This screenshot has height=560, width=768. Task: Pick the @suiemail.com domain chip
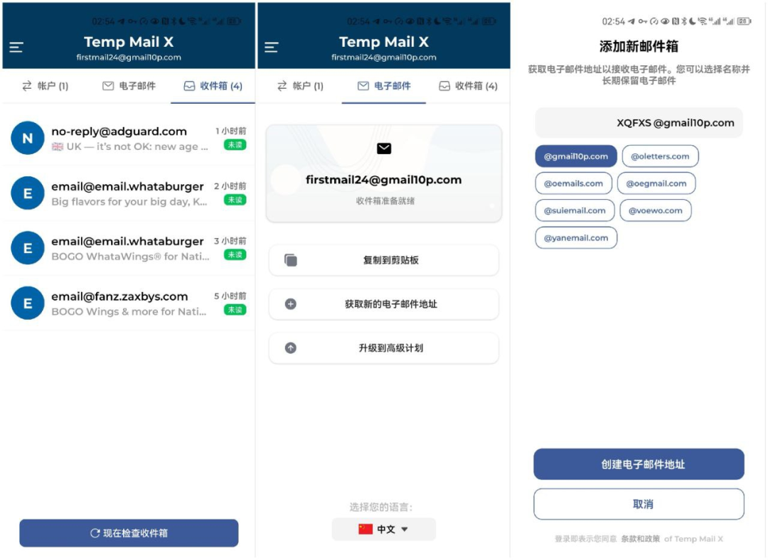pos(575,210)
